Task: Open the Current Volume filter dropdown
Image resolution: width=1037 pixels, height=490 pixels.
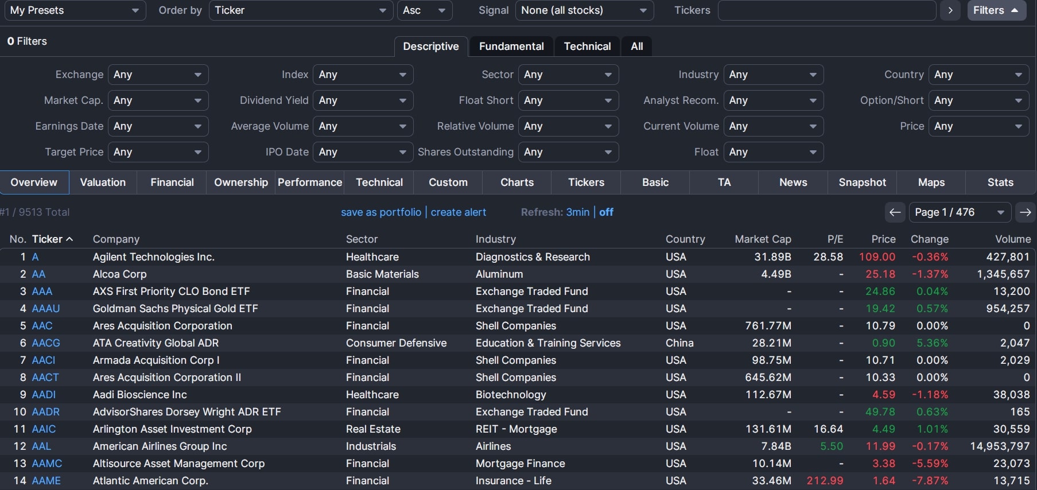Action: (774, 126)
